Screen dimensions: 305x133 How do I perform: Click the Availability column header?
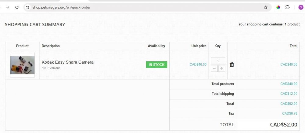[156, 46]
